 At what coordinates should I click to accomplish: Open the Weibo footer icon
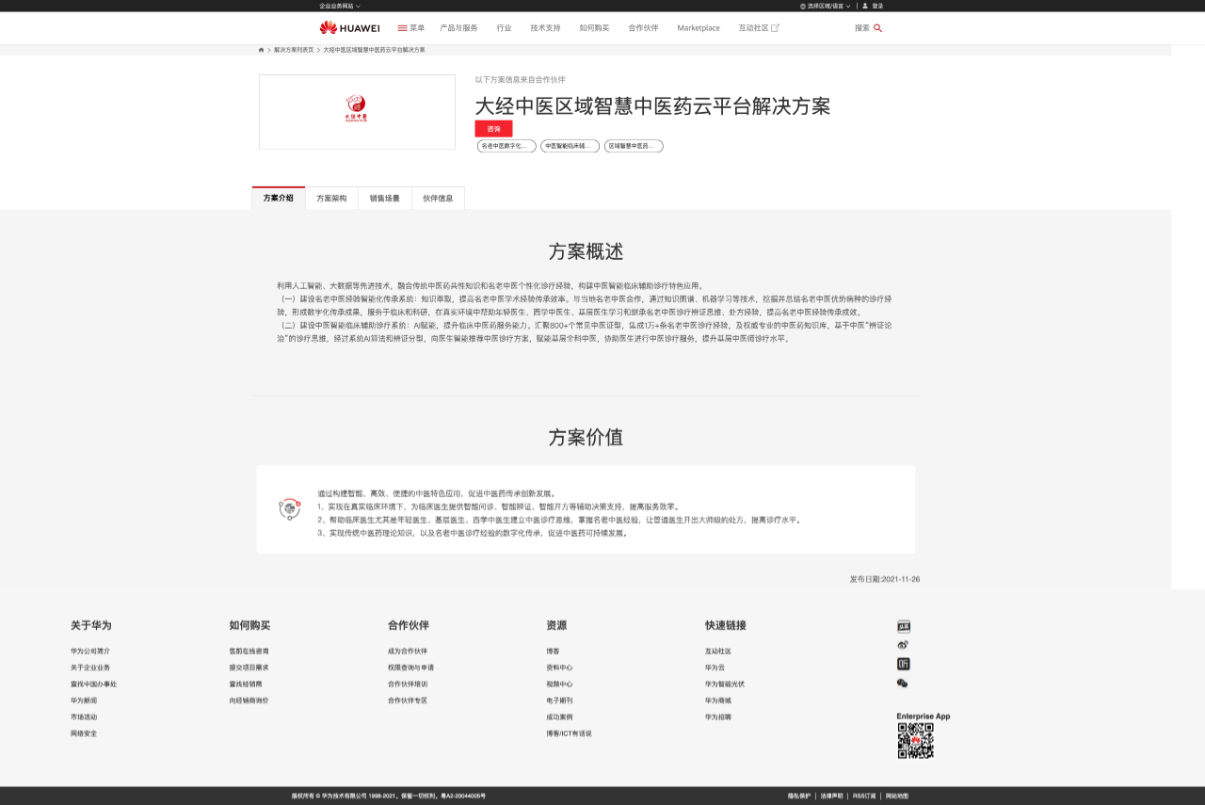903,645
